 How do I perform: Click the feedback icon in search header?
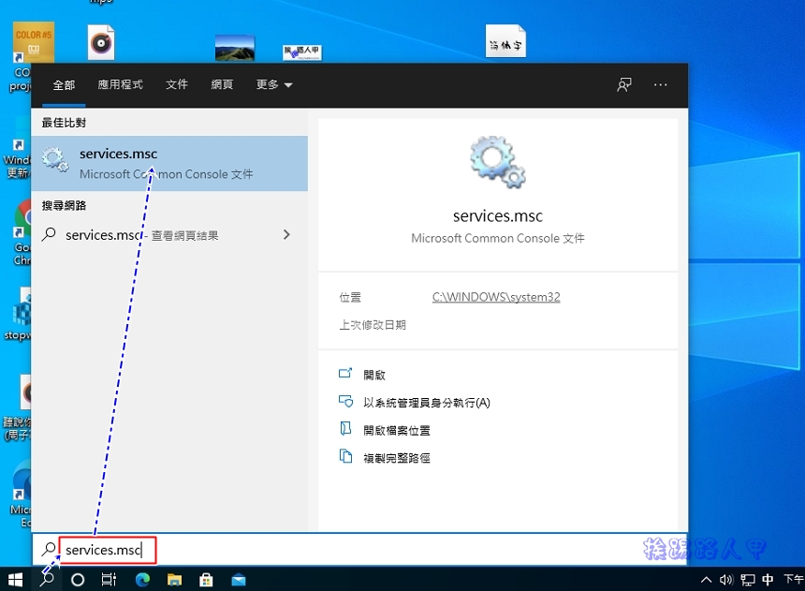point(624,85)
